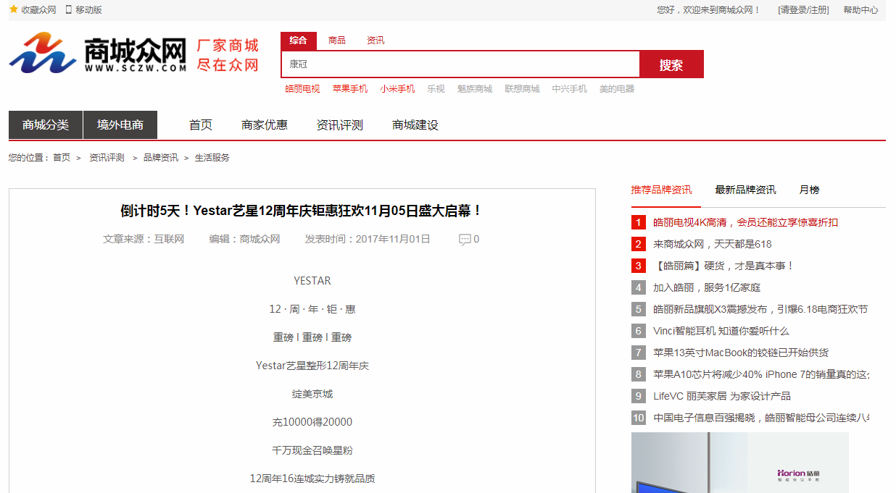
Task: Click article line Yestar艺星整形12周年庆
Action: (312, 366)
